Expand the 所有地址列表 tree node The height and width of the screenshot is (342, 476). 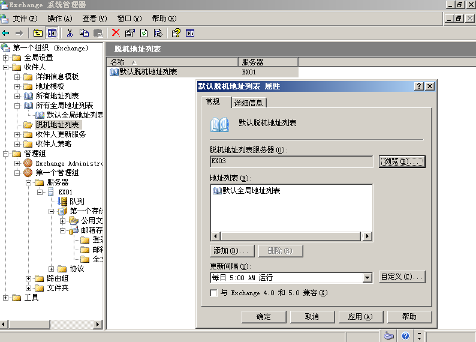tap(17, 96)
